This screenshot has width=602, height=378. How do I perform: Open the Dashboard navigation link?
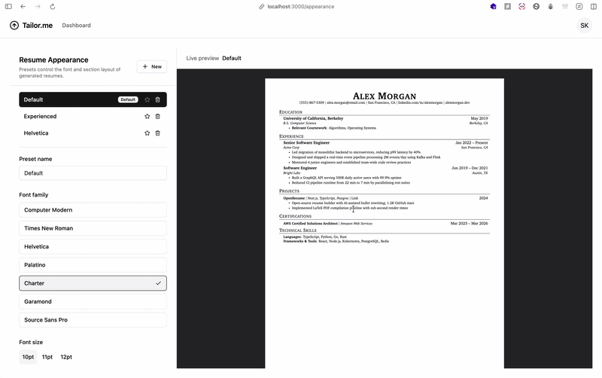pyautogui.click(x=77, y=26)
